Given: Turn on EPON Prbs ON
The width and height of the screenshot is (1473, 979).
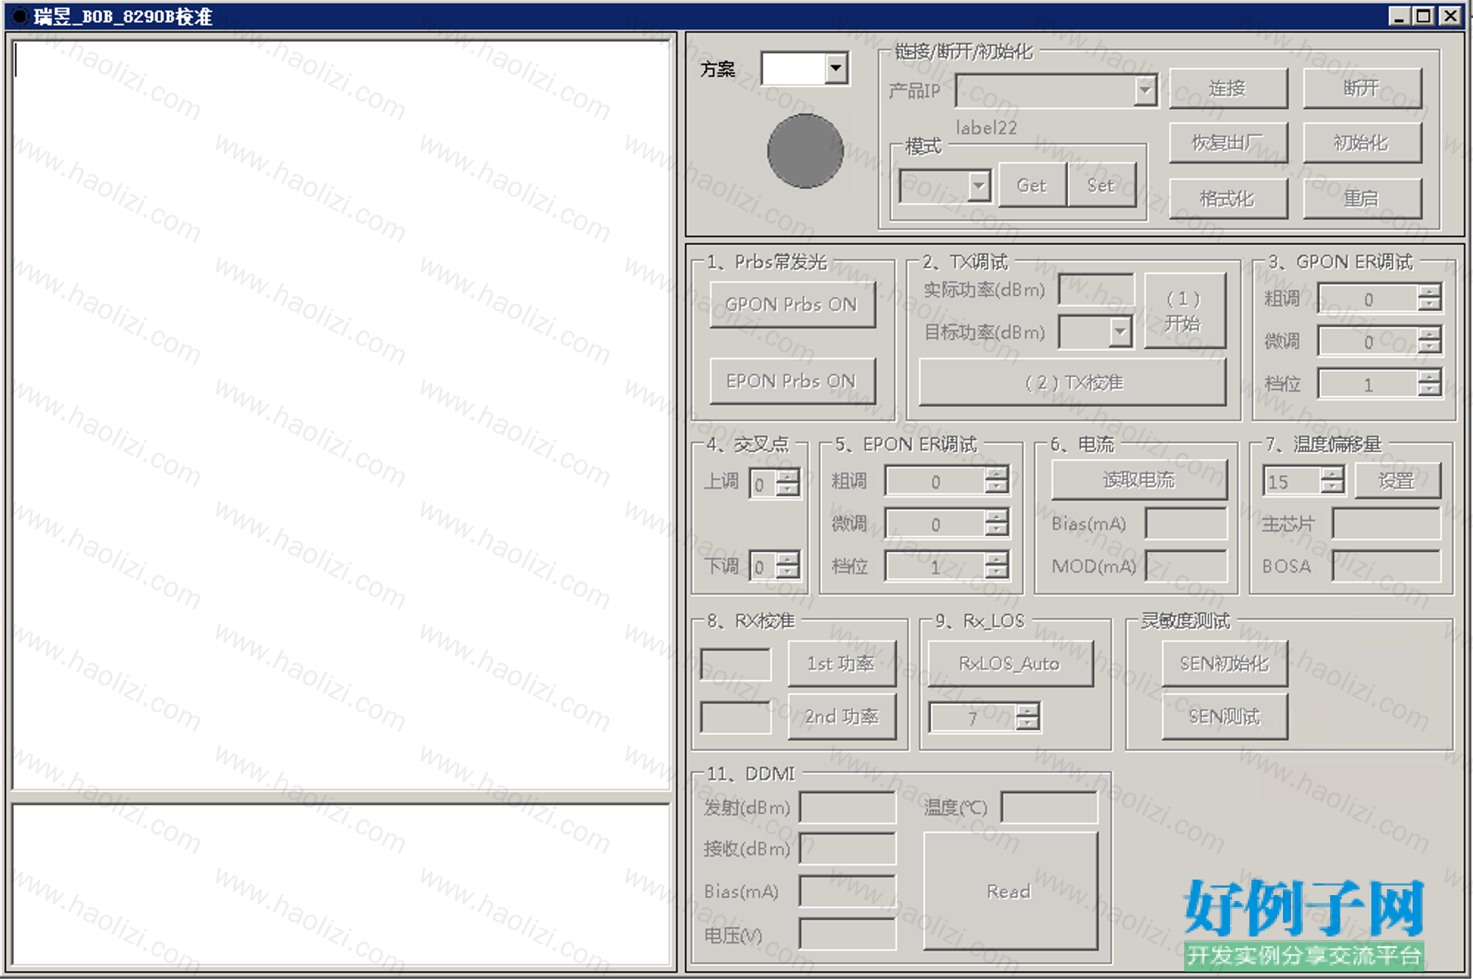Looking at the screenshot, I should point(792,381).
